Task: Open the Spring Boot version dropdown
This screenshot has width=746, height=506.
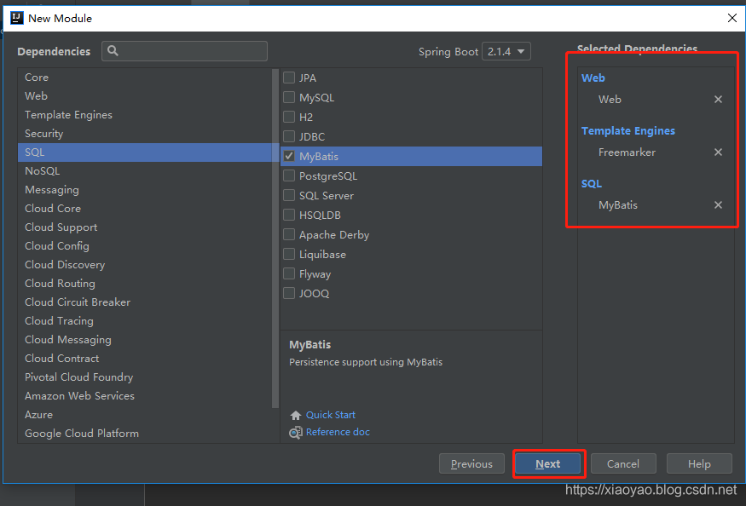Action: [x=506, y=51]
